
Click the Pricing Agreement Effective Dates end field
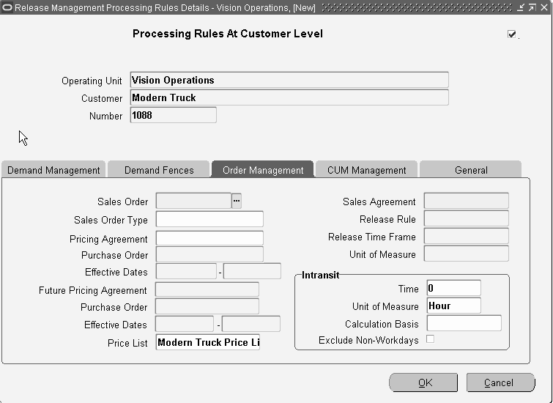[x=252, y=271]
